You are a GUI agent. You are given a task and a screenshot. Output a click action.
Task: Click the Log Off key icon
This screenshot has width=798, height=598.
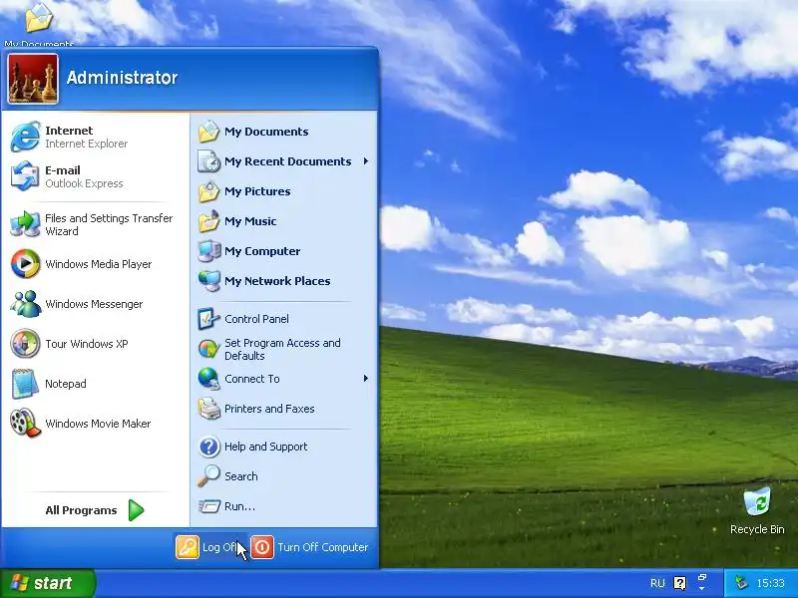(x=188, y=547)
